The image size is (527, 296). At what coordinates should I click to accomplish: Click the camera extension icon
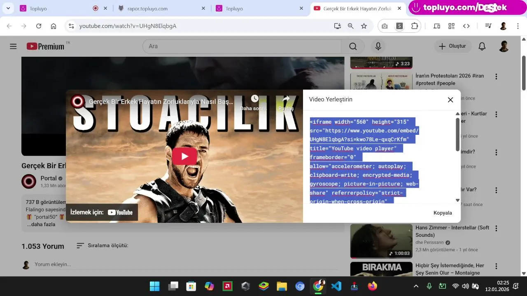pos(385,26)
